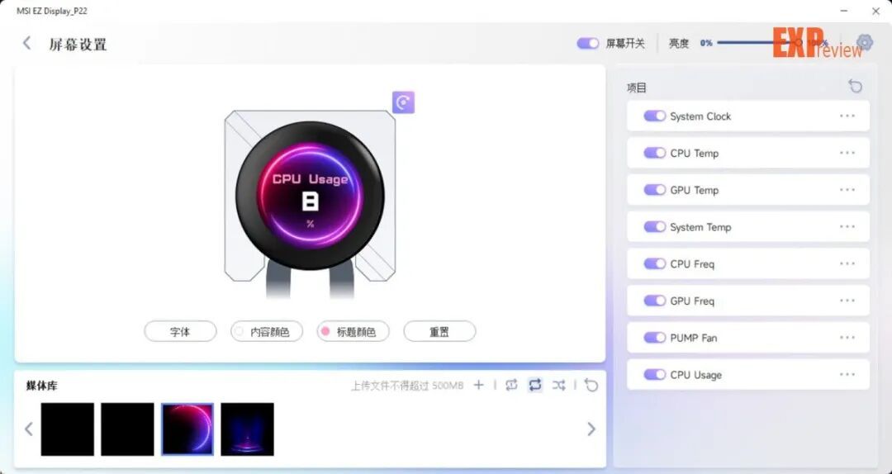Open CPU Temp options menu
This screenshot has height=474, width=892.
click(x=847, y=153)
